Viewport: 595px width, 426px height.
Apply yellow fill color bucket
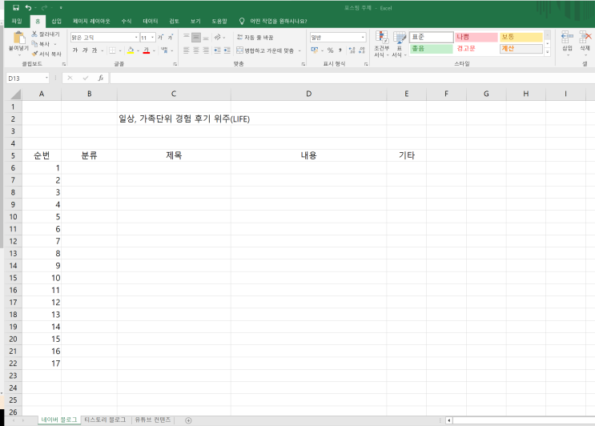[131, 50]
